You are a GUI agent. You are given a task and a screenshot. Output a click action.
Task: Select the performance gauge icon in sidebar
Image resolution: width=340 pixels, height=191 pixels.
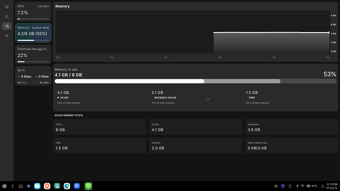(7, 26)
